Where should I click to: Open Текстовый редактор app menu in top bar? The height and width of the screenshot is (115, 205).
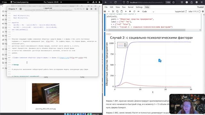click(x=19, y=2)
